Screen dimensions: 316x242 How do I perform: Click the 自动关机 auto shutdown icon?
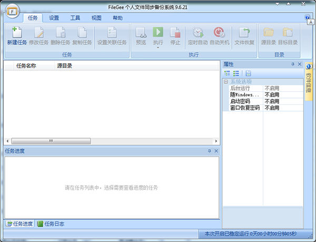[219, 33]
